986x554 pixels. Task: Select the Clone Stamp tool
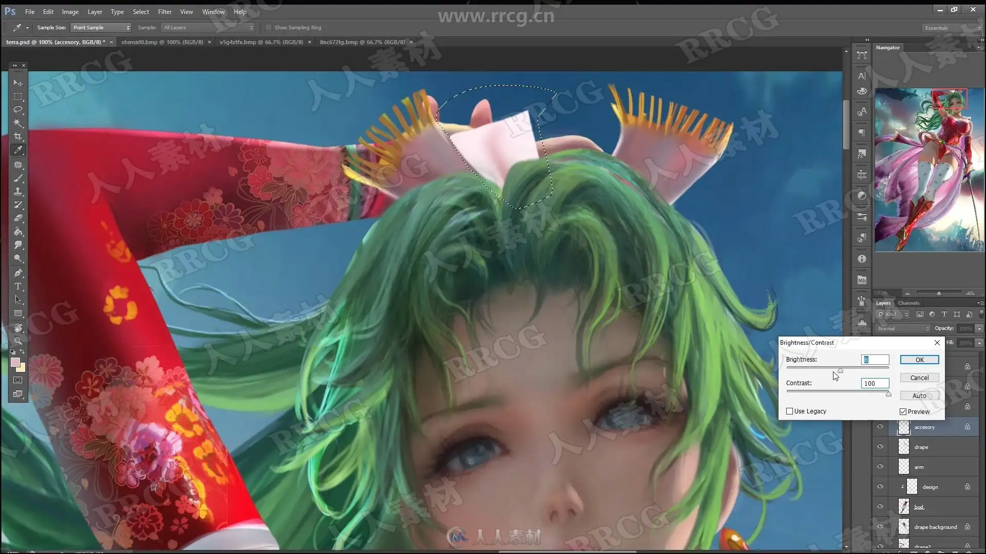pyautogui.click(x=18, y=191)
